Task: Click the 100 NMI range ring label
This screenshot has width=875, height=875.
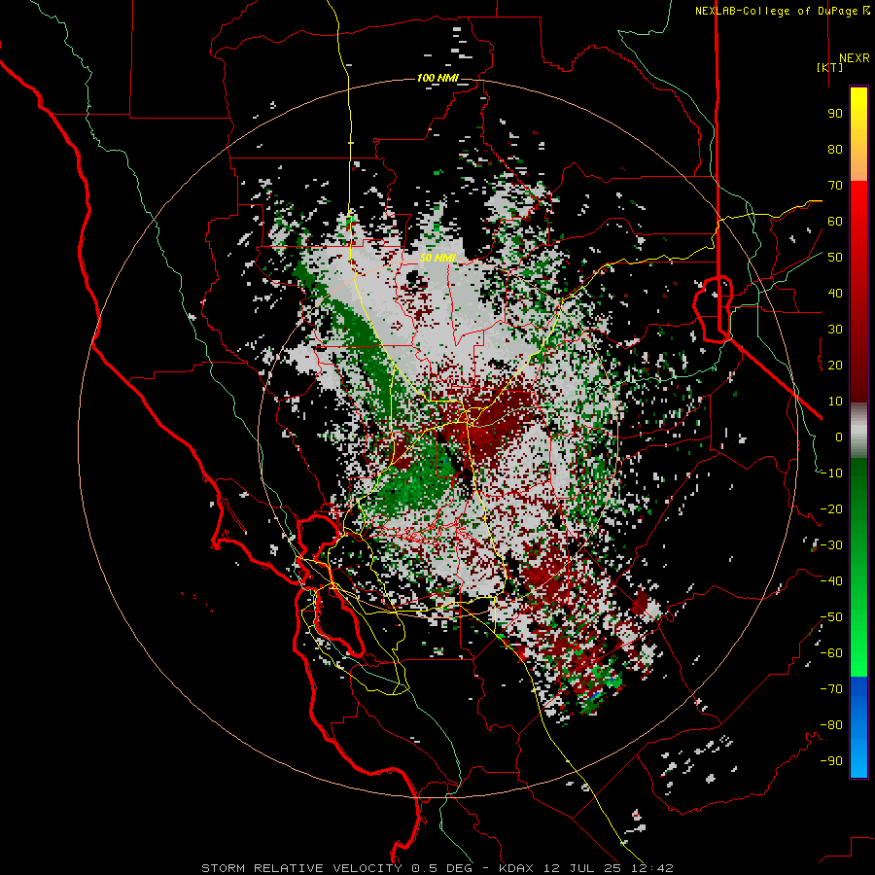Action: coord(437,78)
